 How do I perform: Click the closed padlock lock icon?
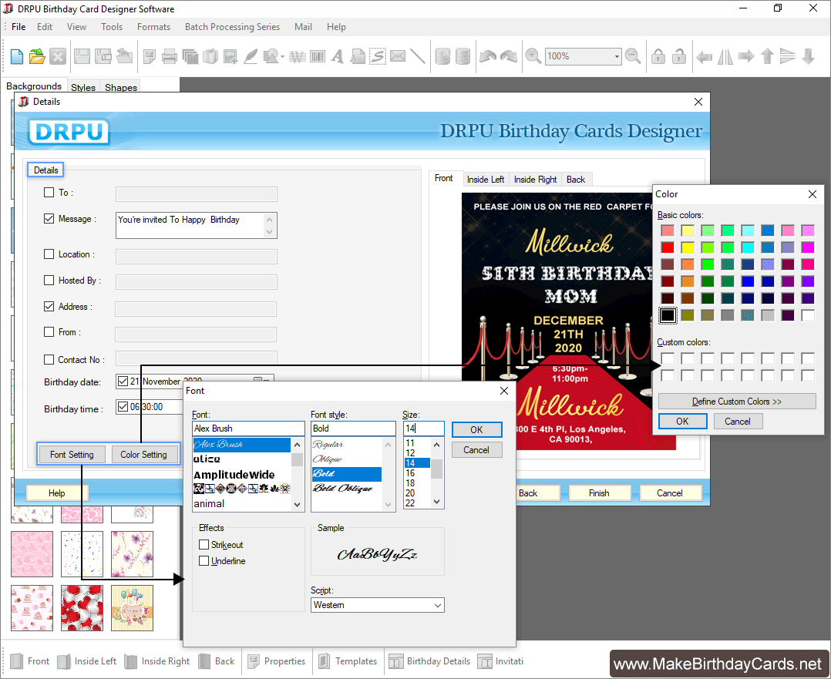click(658, 56)
